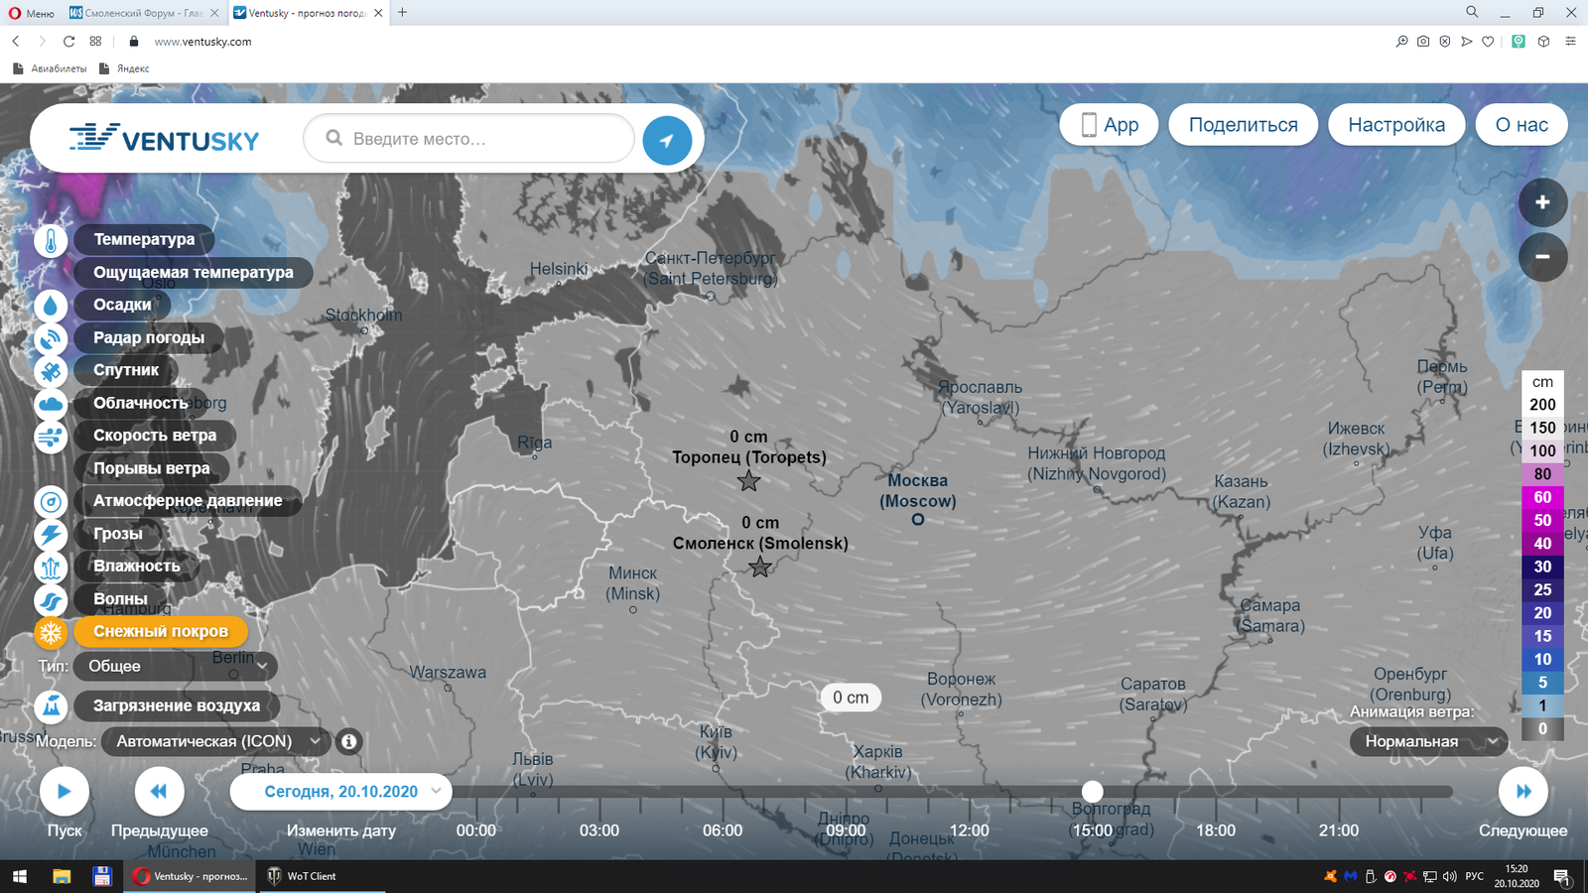Select the Спутник layer
Screen dimensions: 1588x893
pyautogui.click(x=126, y=370)
